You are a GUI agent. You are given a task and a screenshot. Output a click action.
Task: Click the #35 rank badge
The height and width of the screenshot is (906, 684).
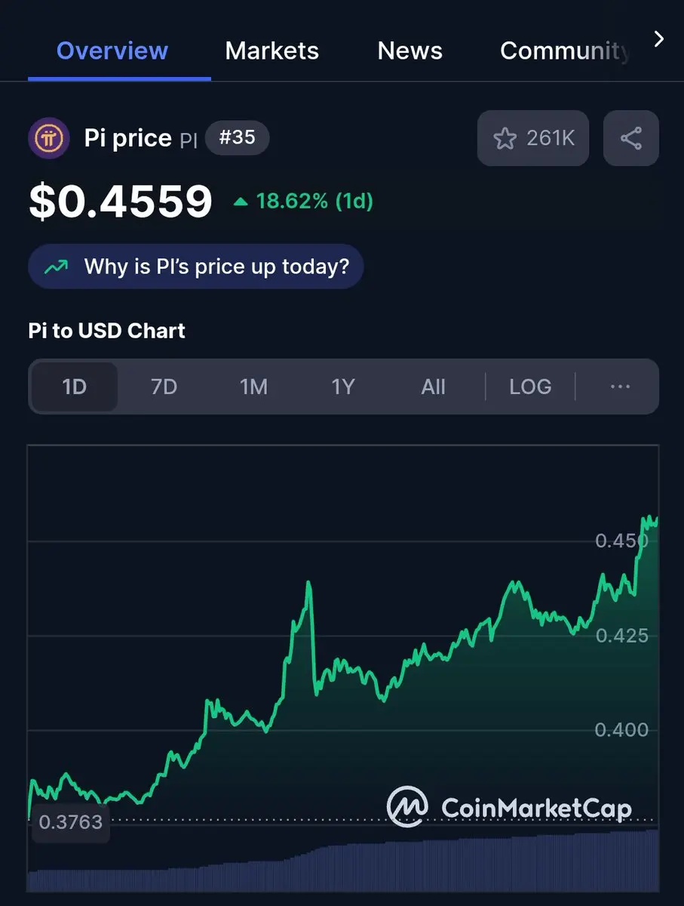tap(237, 138)
